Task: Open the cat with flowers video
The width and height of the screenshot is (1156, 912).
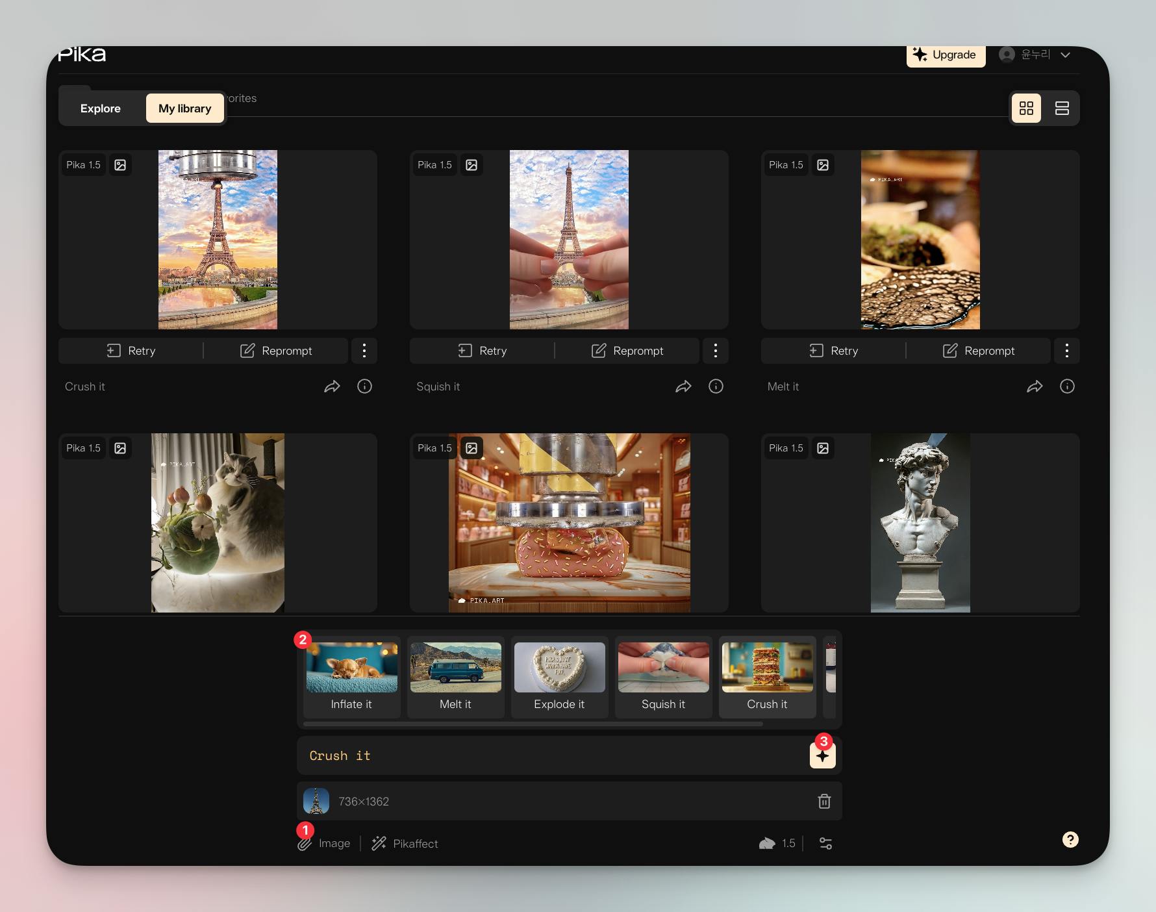Action: (x=218, y=523)
